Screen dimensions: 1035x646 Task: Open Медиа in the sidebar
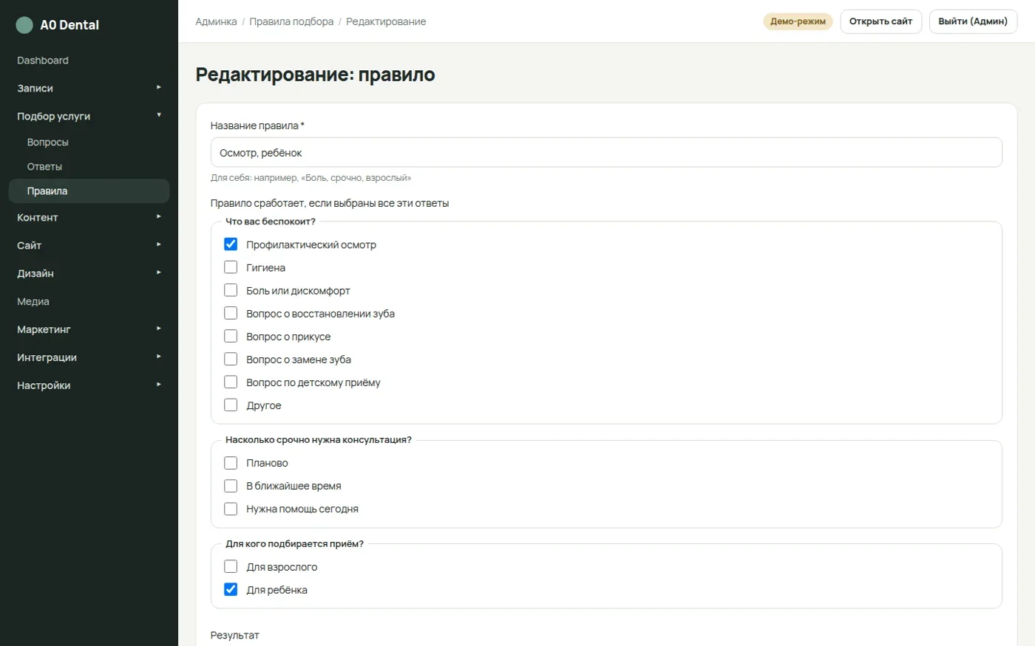[x=89, y=301]
